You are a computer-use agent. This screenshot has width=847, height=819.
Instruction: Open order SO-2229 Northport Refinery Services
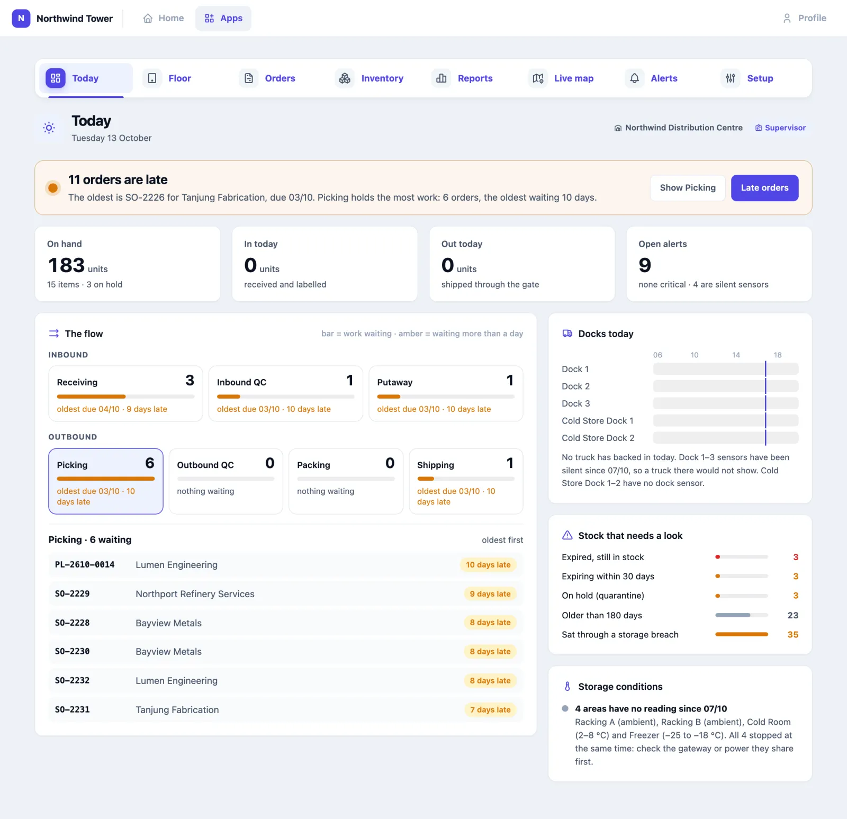pyautogui.click(x=286, y=594)
